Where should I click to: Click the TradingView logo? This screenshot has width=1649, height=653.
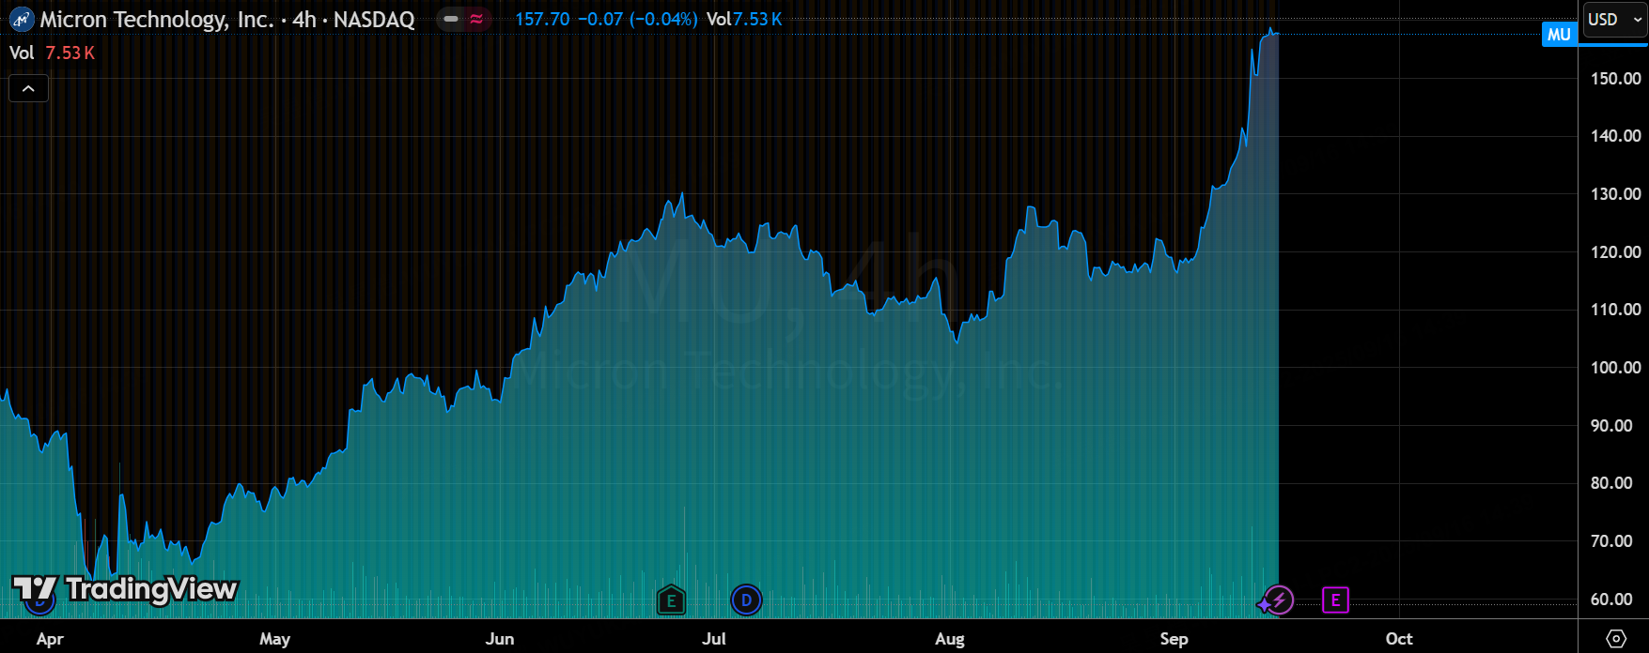(124, 589)
